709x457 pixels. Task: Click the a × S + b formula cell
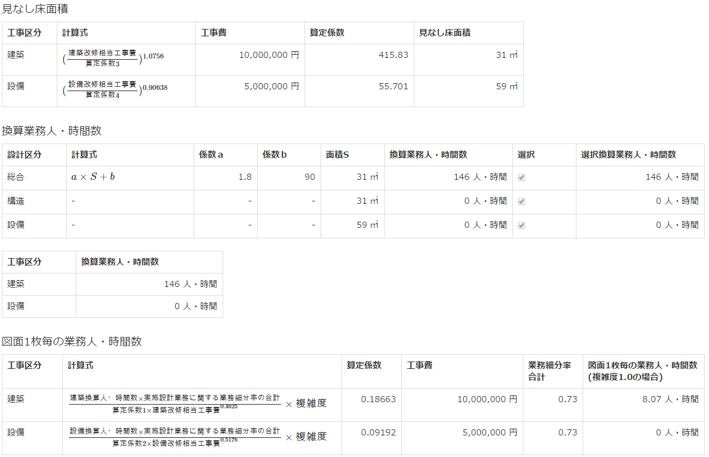tap(129, 178)
